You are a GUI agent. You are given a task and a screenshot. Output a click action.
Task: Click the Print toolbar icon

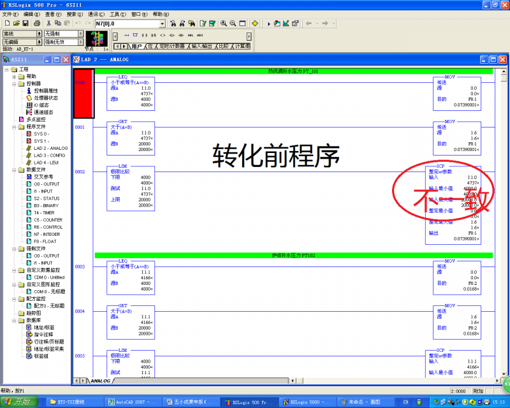pos(37,24)
